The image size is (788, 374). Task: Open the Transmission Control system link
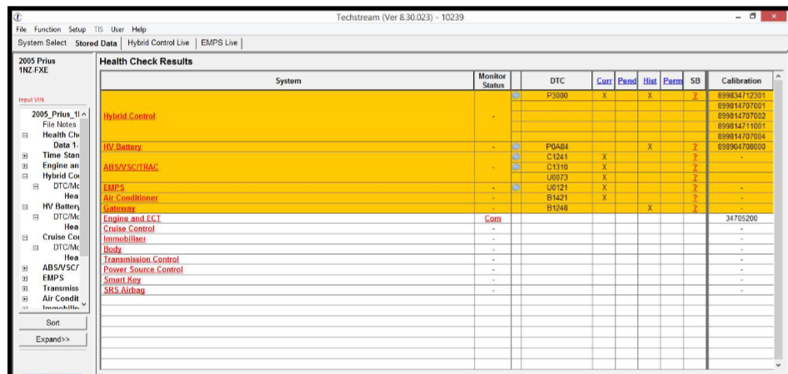[x=142, y=259]
